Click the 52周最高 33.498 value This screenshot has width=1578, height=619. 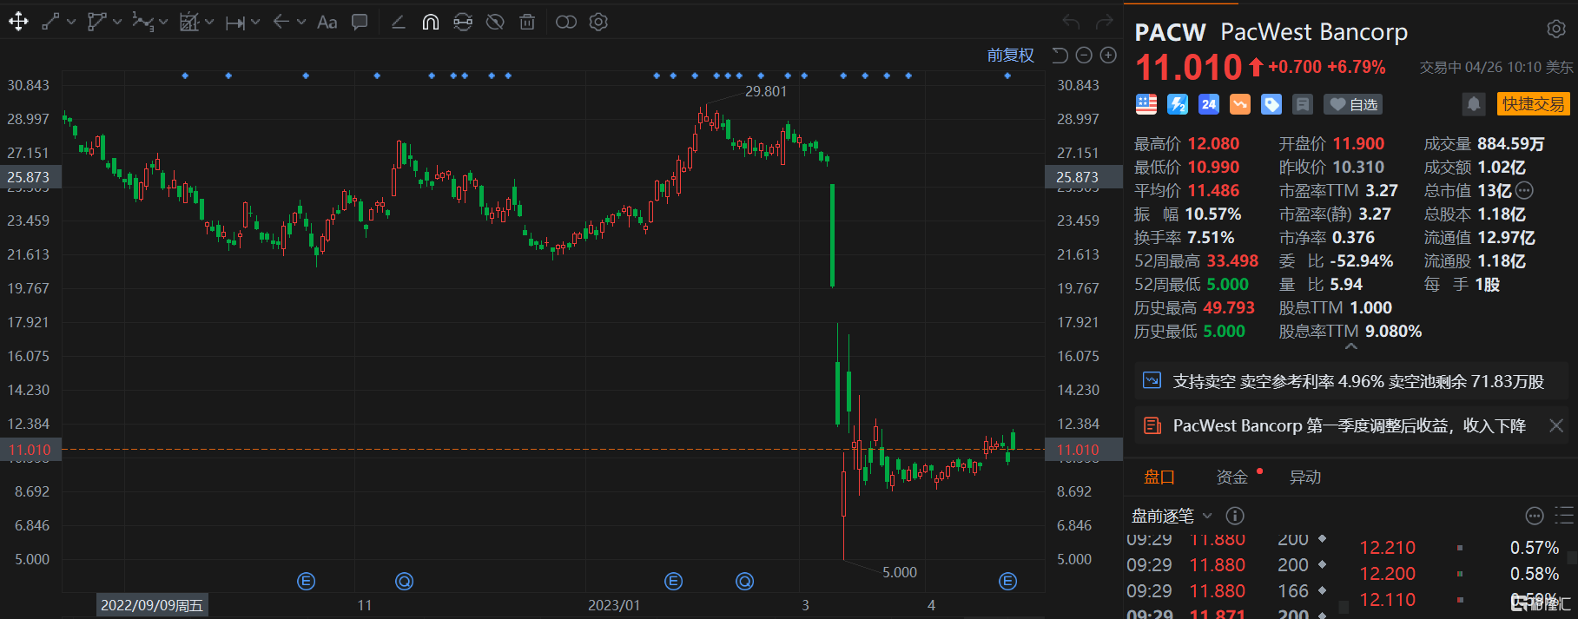point(1232,260)
